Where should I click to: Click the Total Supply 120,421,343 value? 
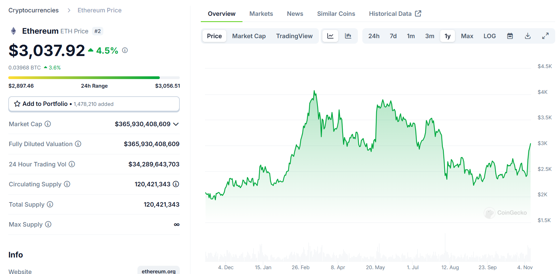(162, 205)
